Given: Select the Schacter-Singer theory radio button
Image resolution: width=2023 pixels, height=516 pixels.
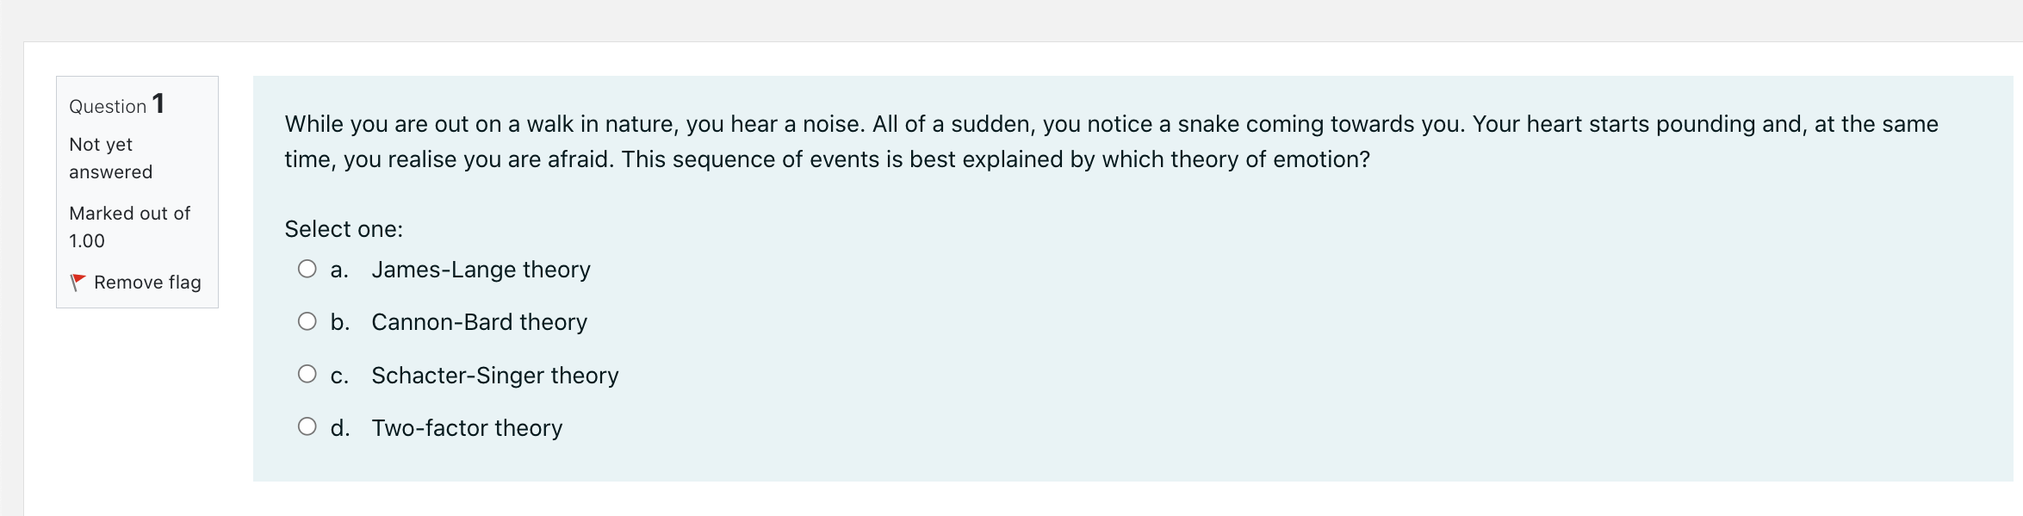Looking at the screenshot, I should pos(307,373).
